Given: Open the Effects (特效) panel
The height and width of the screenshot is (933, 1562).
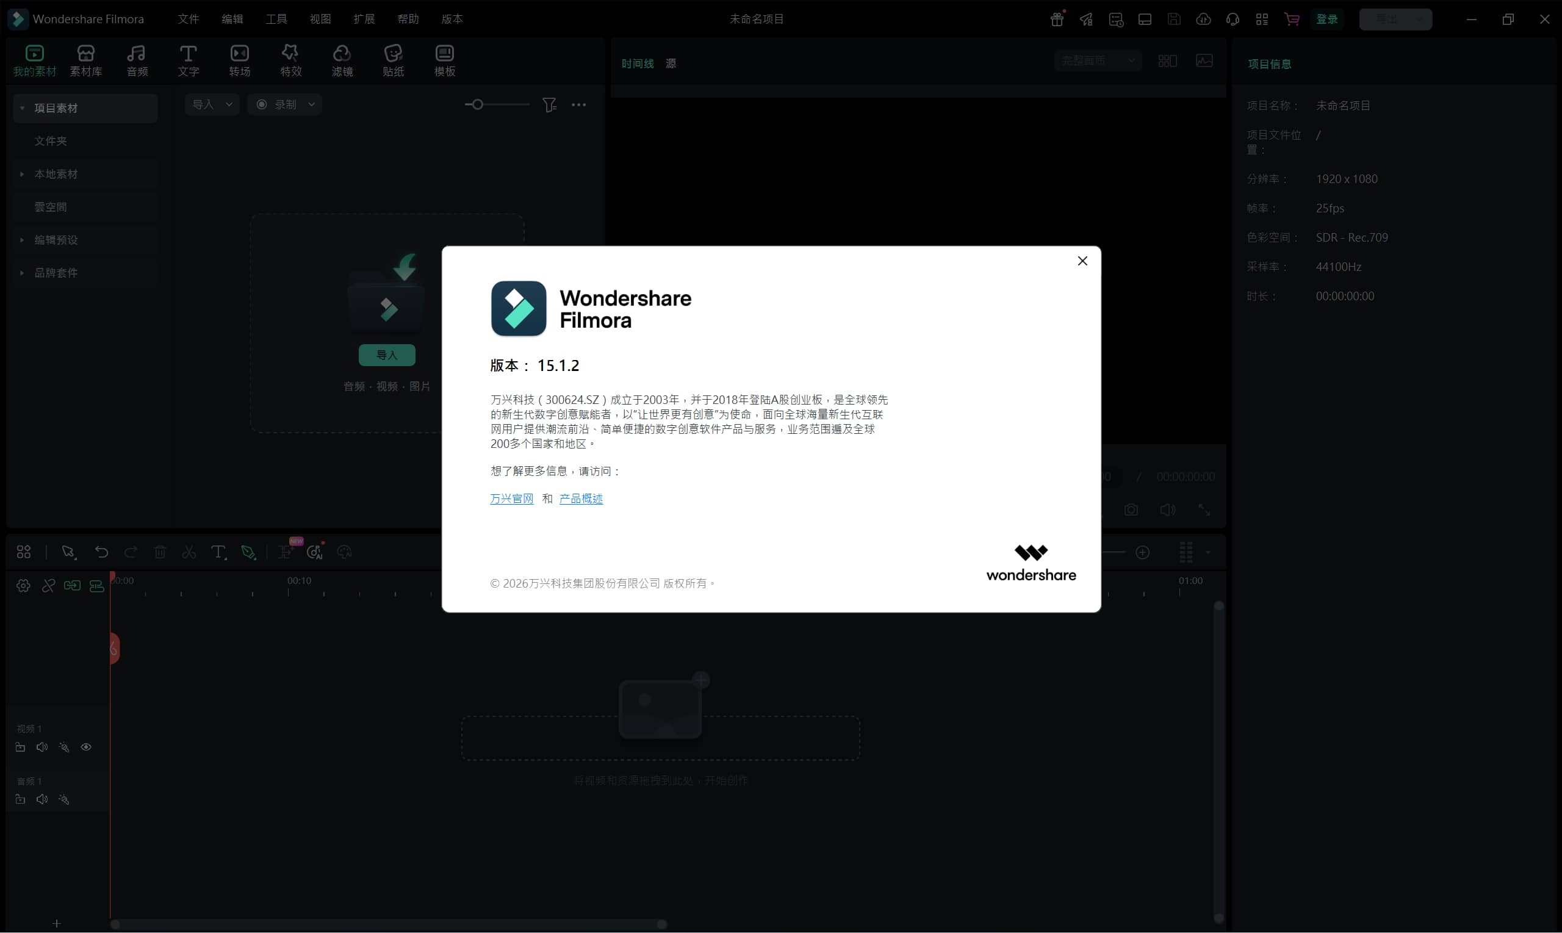Looking at the screenshot, I should pyautogui.click(x=290, y=60).
